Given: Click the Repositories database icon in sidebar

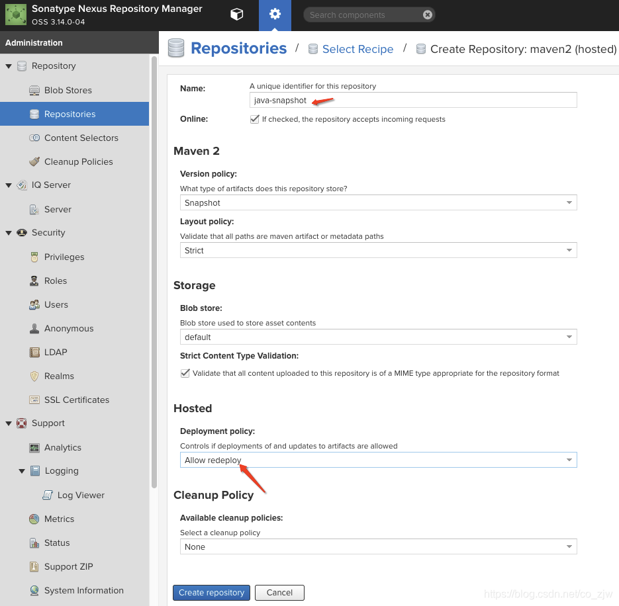Looking at the screenshot, I should [x=34, y=114].
